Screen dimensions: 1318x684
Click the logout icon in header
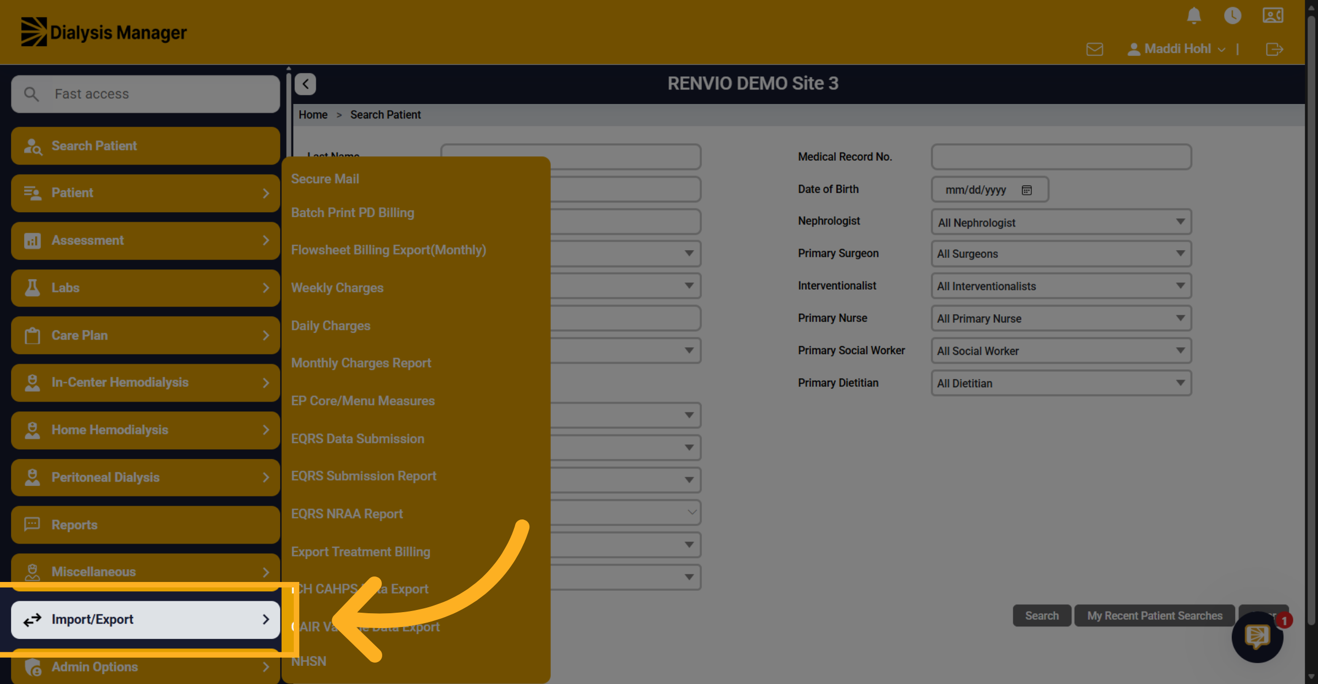[x=1274, y=49]
